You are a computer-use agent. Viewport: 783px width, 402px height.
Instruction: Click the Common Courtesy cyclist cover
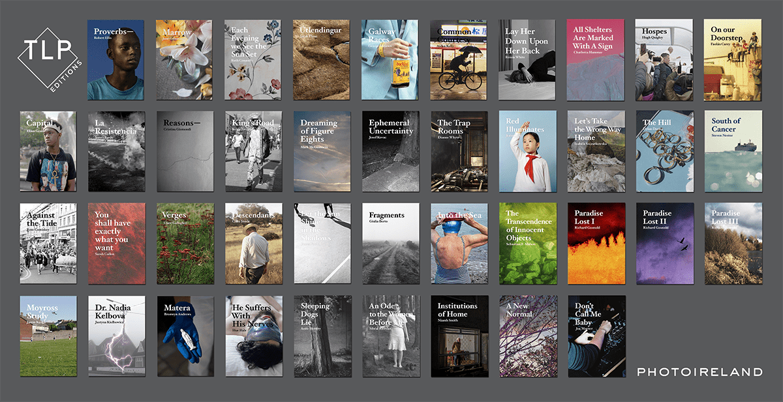click(x=458, y=59)
